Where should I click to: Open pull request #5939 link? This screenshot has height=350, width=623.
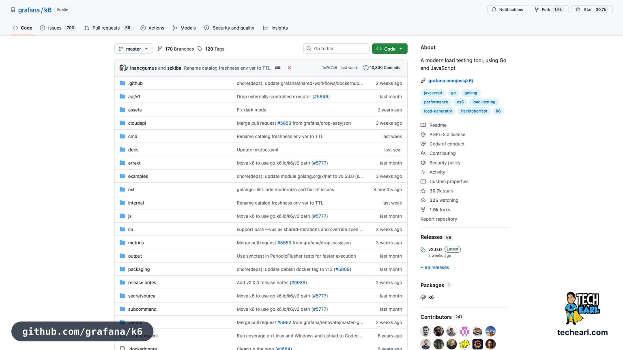[x=298, y=283]
